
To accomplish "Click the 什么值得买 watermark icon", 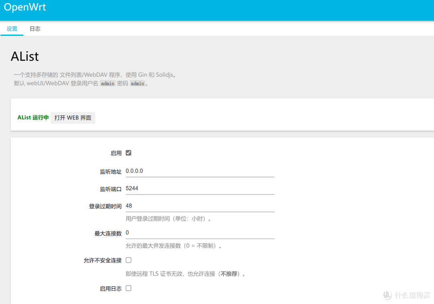I will (387, 296).
